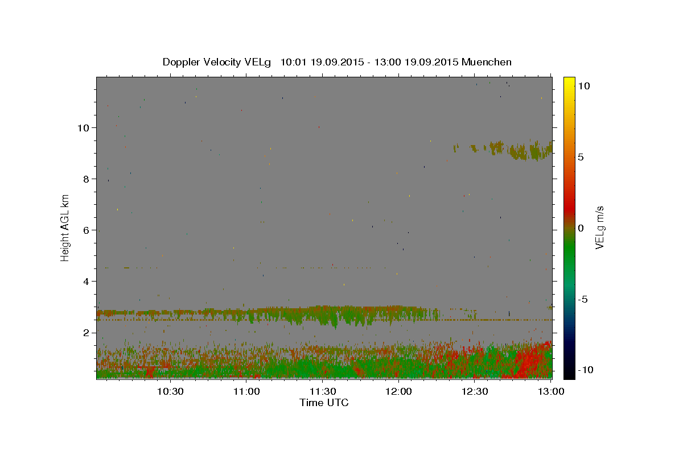The height and width of the screenshot is (455, 683).
Task: Click the height tick label 10 on the left axis
Action: coord(84,128)
